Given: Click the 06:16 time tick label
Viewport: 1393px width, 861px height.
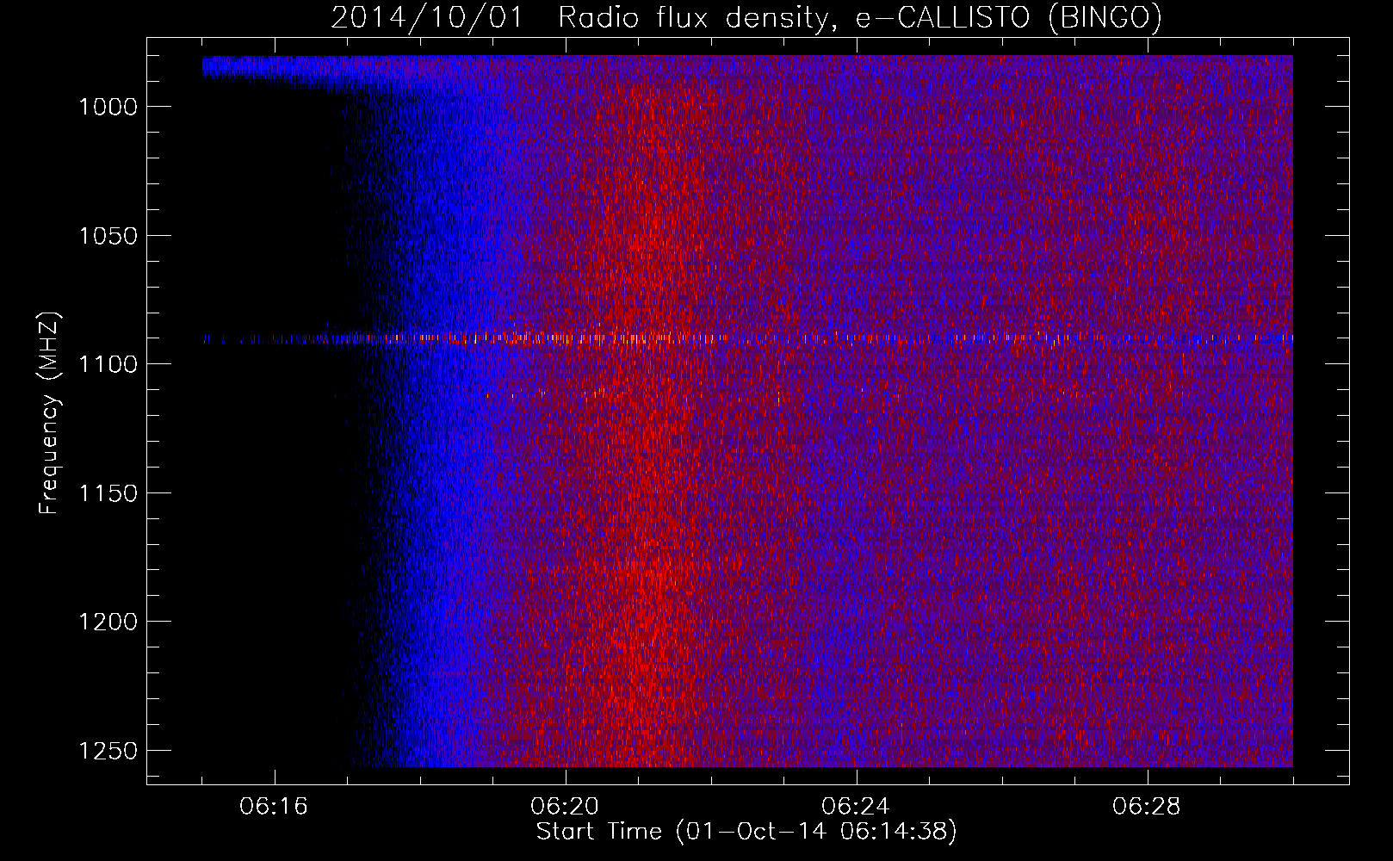Looking at the screenshot, I should 275,807.
